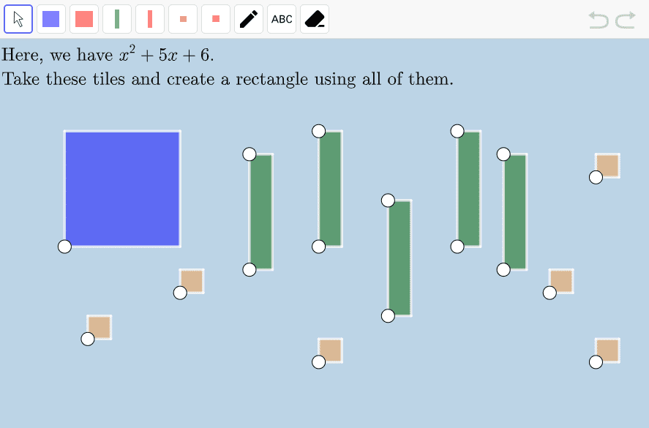The image size is (649, 428).
Task: Pick the red negative x bar tool
Action: tap(150, 19)
